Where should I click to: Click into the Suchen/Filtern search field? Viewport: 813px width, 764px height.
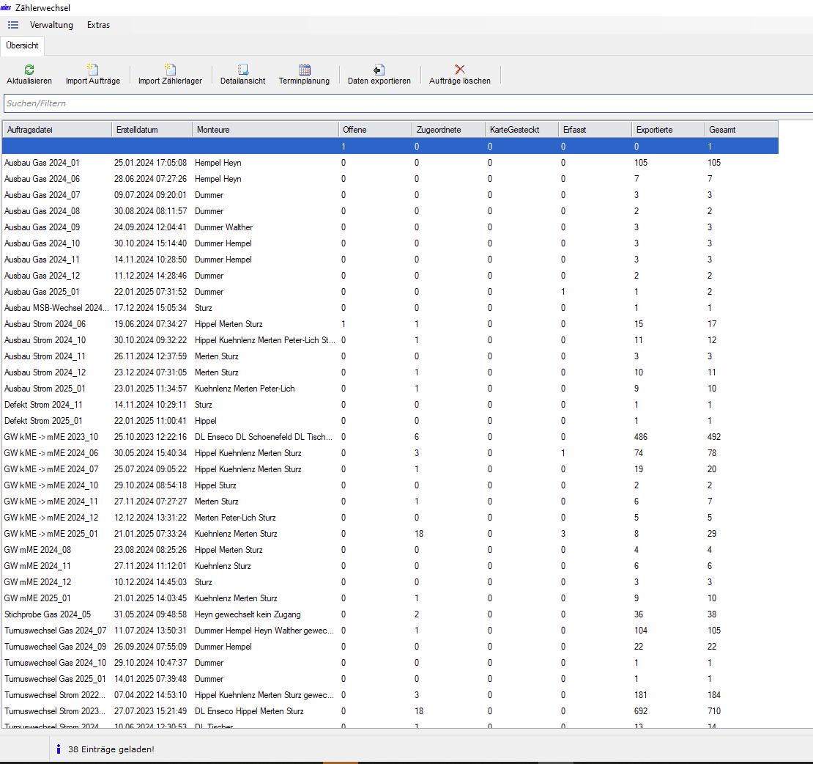[x=403, y=103]
